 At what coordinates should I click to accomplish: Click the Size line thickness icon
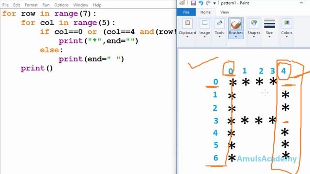(x=269, y=24)
